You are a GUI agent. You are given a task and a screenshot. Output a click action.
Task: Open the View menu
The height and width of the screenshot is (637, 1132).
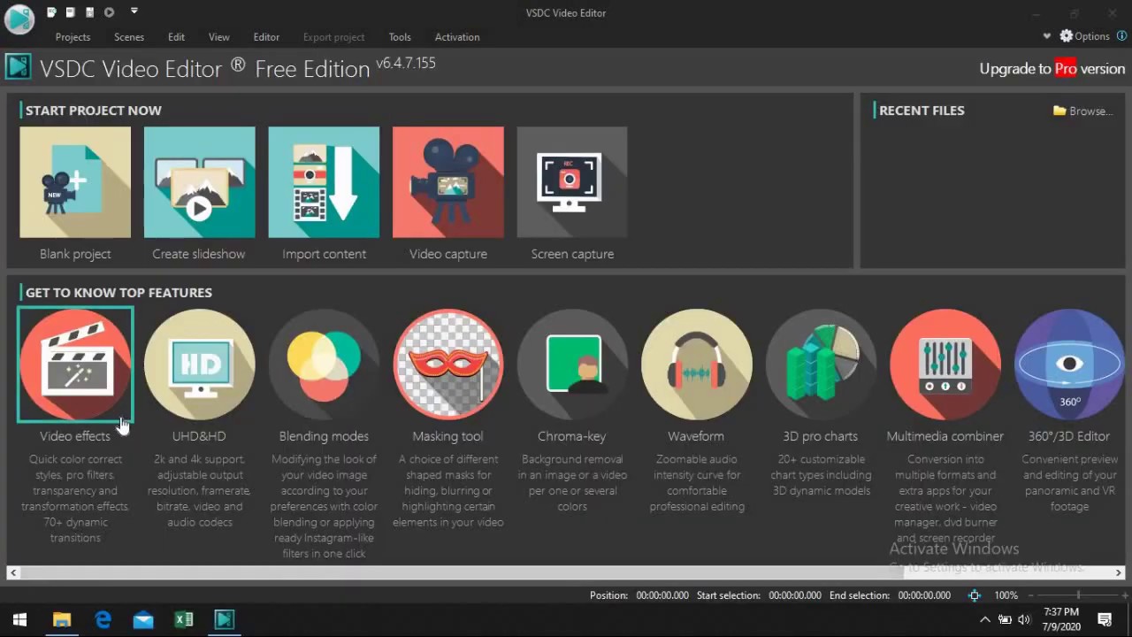point(219,37)
